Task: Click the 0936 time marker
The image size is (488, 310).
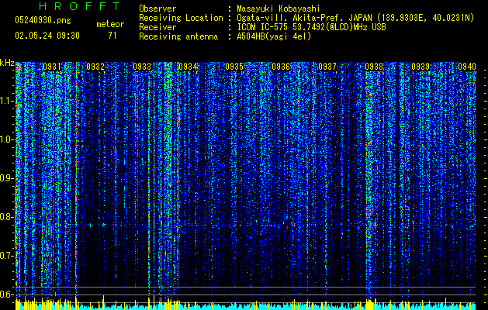Action: pyautogui.click(x=281, y=67)
